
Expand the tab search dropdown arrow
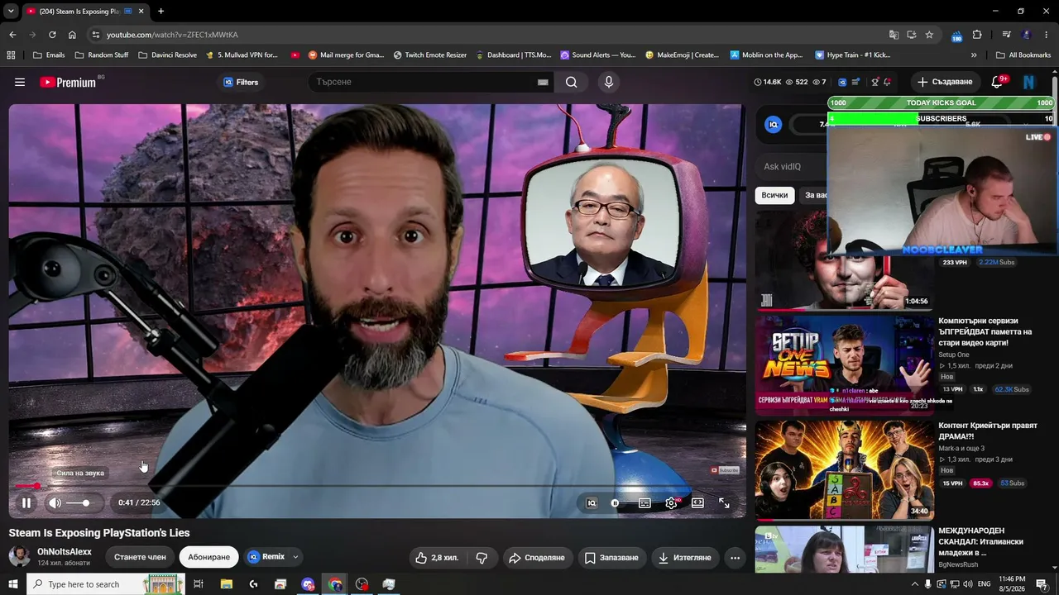click(x=11, y=12)
